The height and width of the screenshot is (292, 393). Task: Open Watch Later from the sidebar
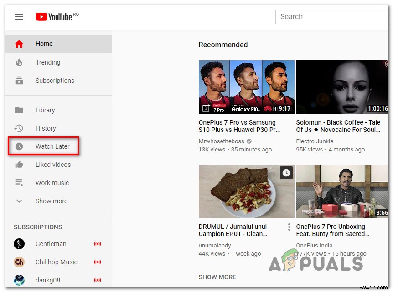click(x=52, y=146)
